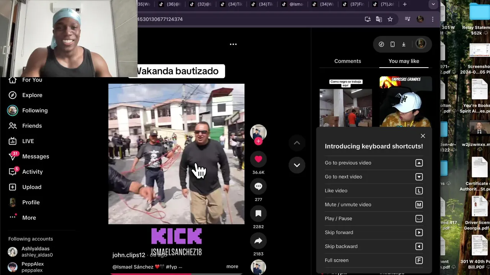Click Skip forward arrow key icon
Viewport: 490px width, 275px height.
419,233
